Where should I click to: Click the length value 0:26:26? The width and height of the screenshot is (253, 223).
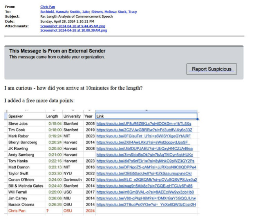click(55, 205)
